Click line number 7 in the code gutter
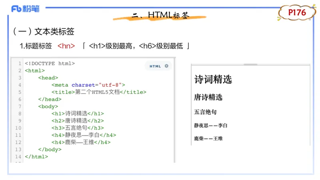 20,106
